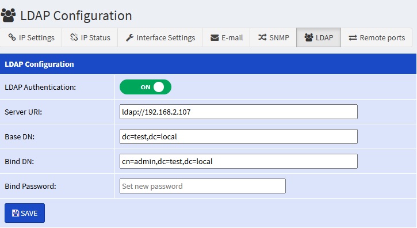Turn off the LDAP Authentication switch

(146, 87)
